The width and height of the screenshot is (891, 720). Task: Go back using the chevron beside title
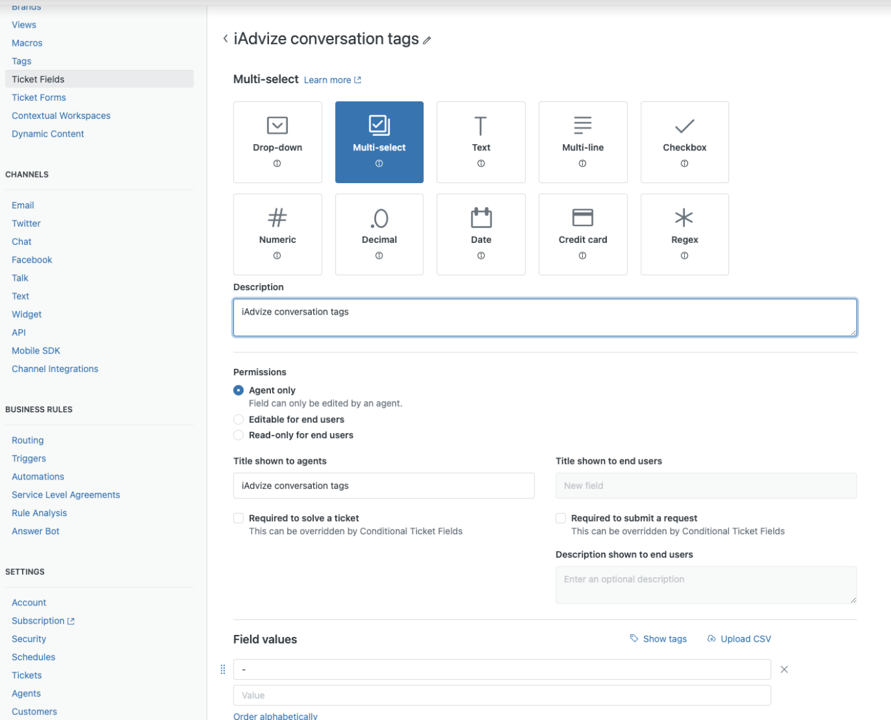[225, 38]
